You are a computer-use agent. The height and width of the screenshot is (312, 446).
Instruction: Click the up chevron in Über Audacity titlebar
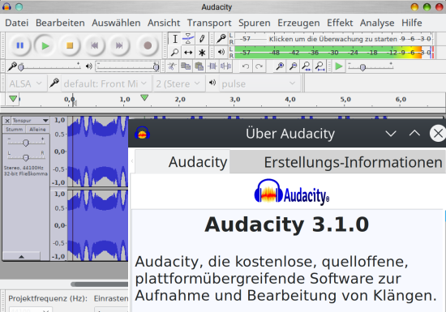414,134
